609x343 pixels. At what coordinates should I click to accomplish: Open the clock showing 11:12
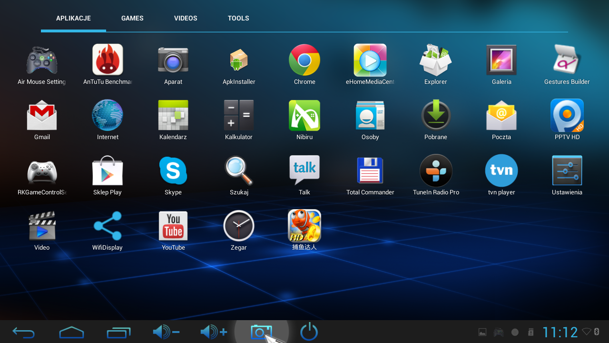click(x=560, y=332)
